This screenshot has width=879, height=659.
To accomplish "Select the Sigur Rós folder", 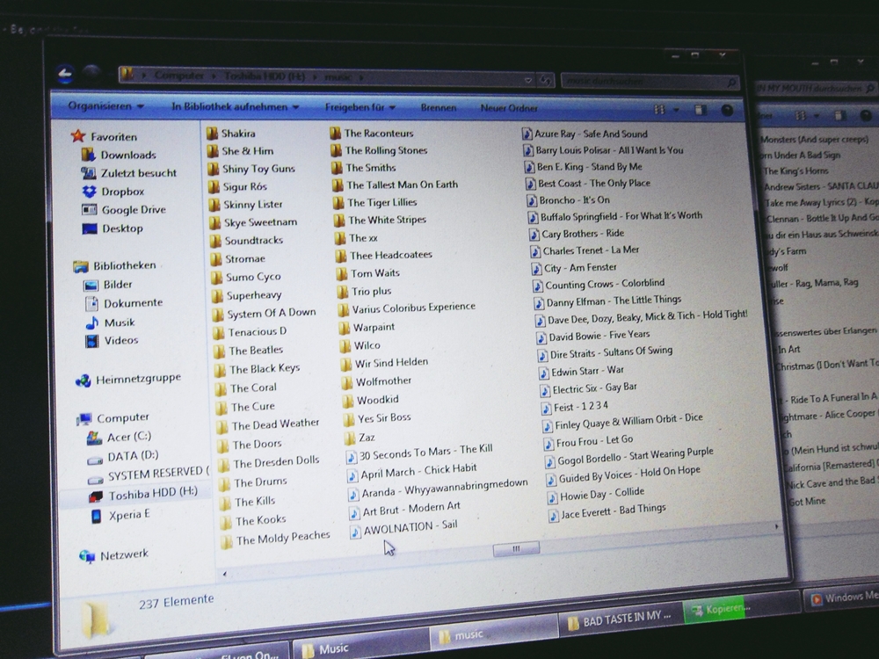I will [x=237, y=186].
